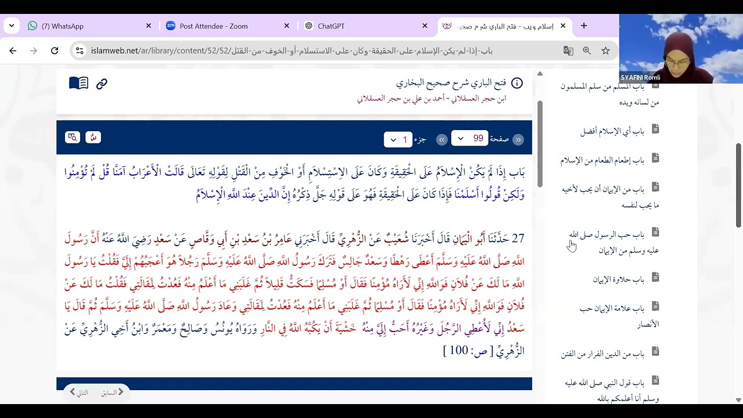Screen dimensions: 743x418
Task: Open the book info circle icon
Action: point(517,83)
